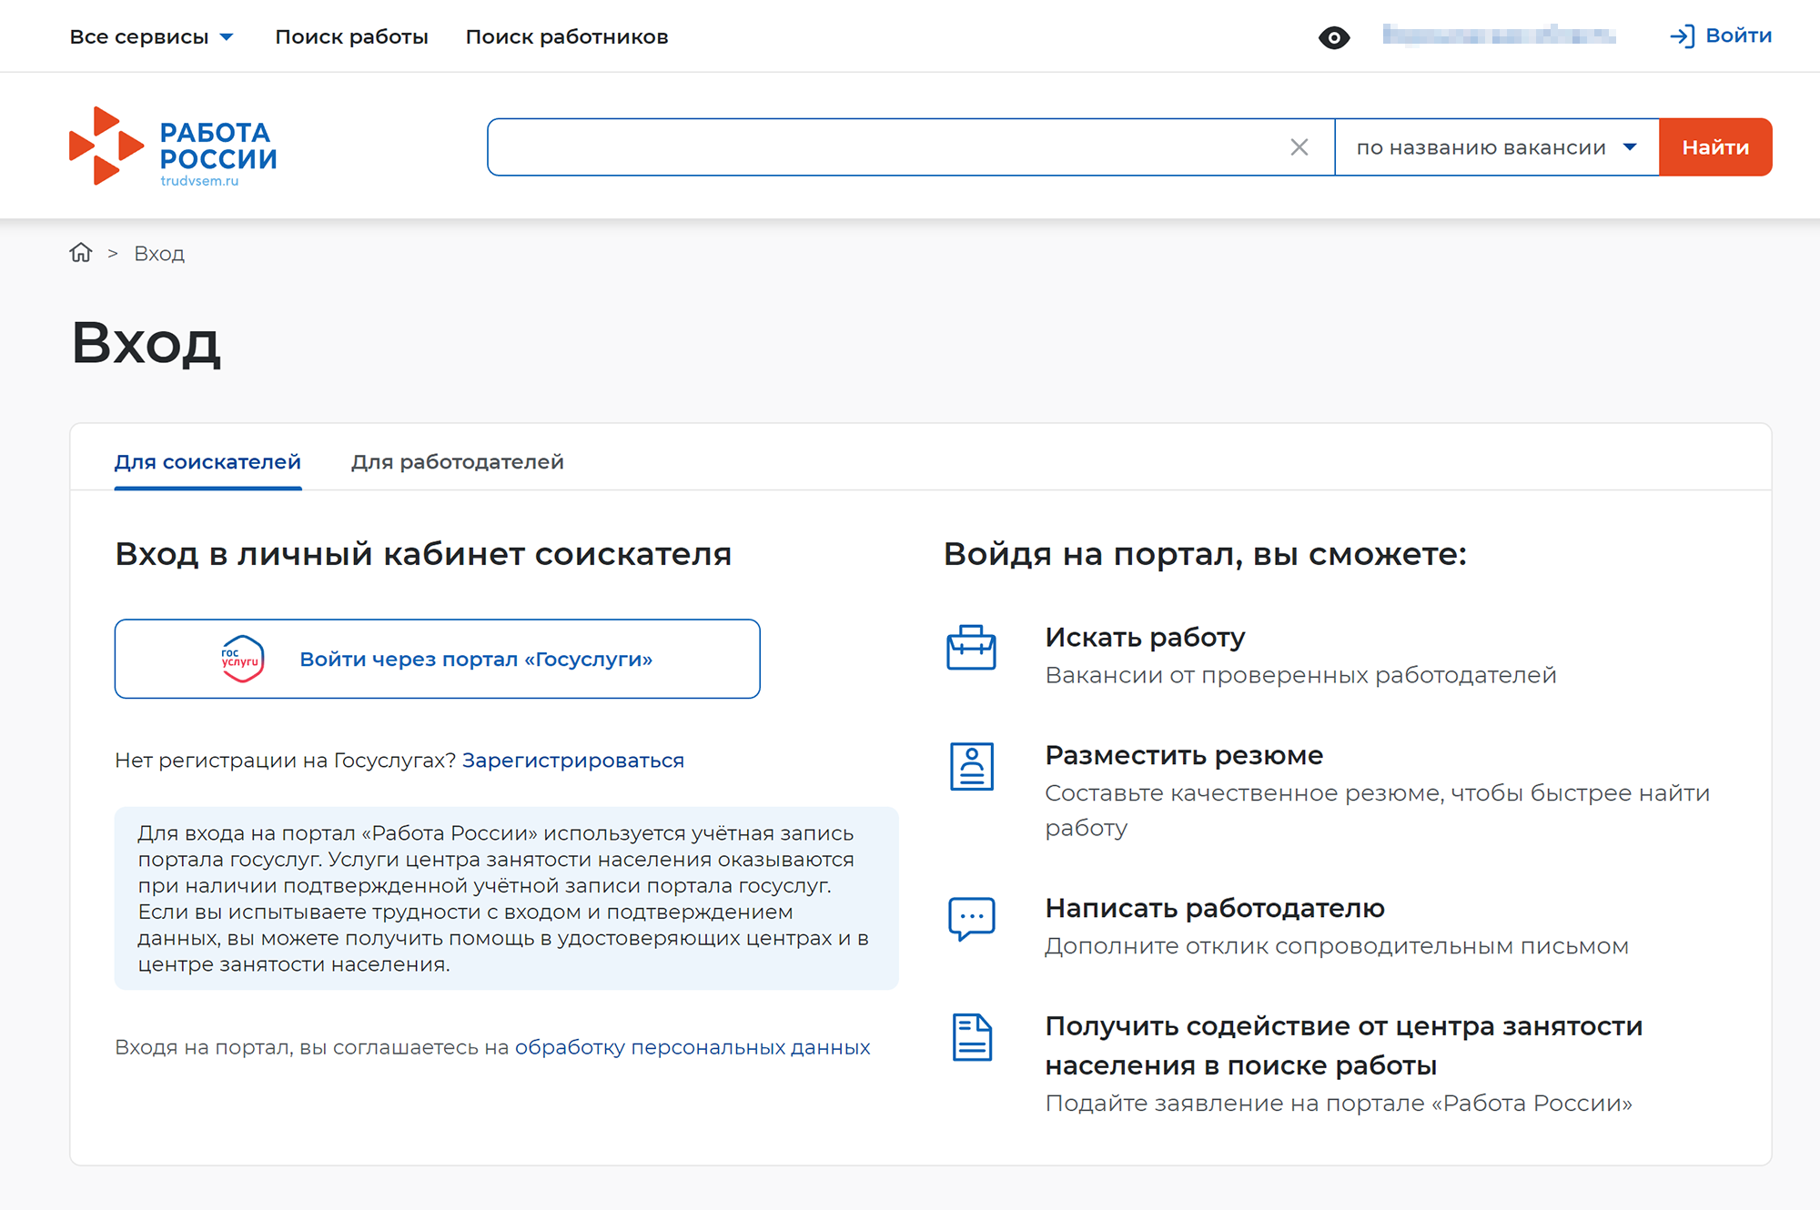Click the Госуслуги logo icon
This screenshot has height=1210, width=1820.
[242, 659]
